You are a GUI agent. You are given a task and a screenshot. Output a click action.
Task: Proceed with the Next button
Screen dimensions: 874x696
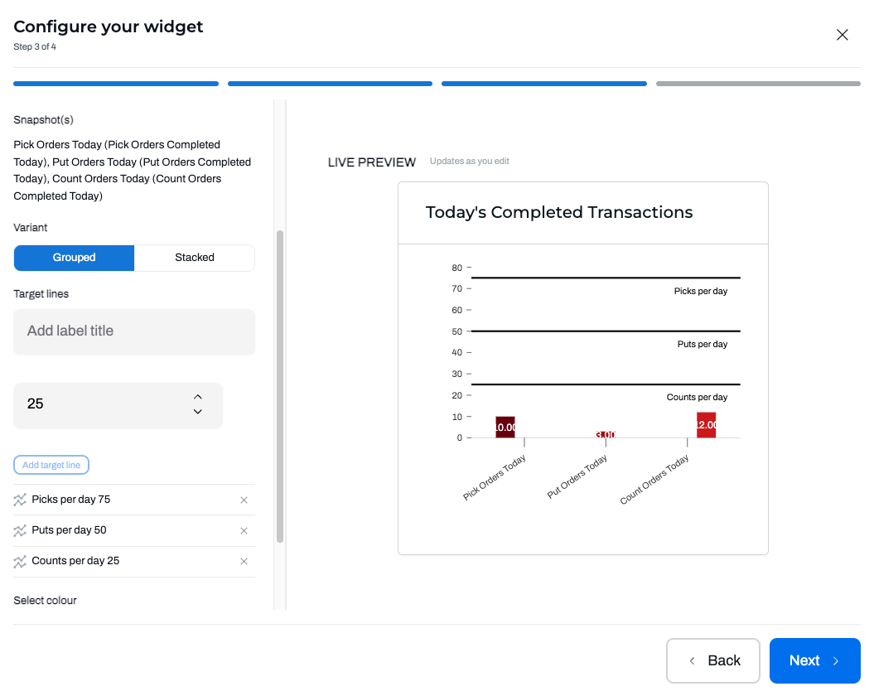coord(815,660)
